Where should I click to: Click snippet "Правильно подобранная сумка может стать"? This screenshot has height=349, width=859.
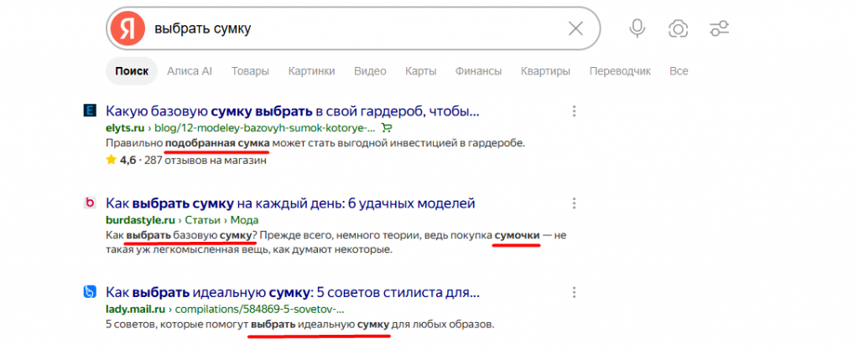pos(315,143)
